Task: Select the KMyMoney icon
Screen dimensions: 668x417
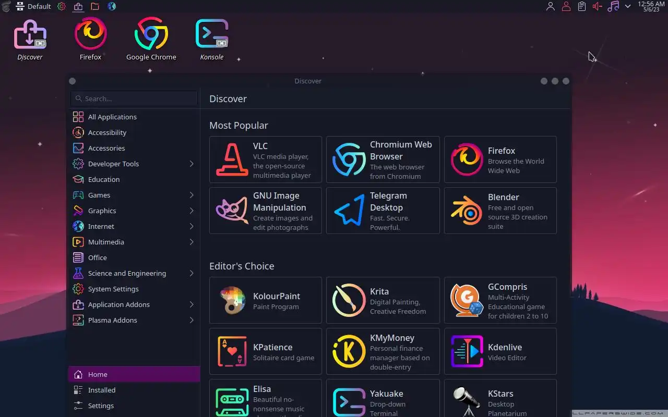Action: tap(349, 351)
